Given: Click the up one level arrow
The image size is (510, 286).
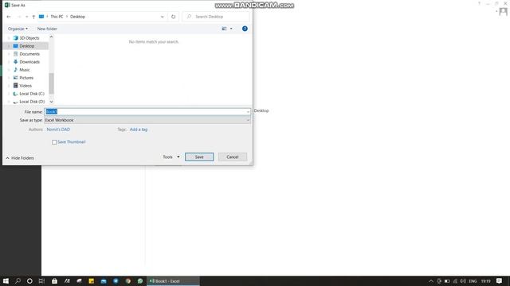Looking at the screenshot, I should click(33, 17).
